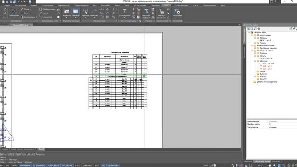Toggle ШАГ snap mode
Viewport: 297px width, 167px height.
click(7, 165)
